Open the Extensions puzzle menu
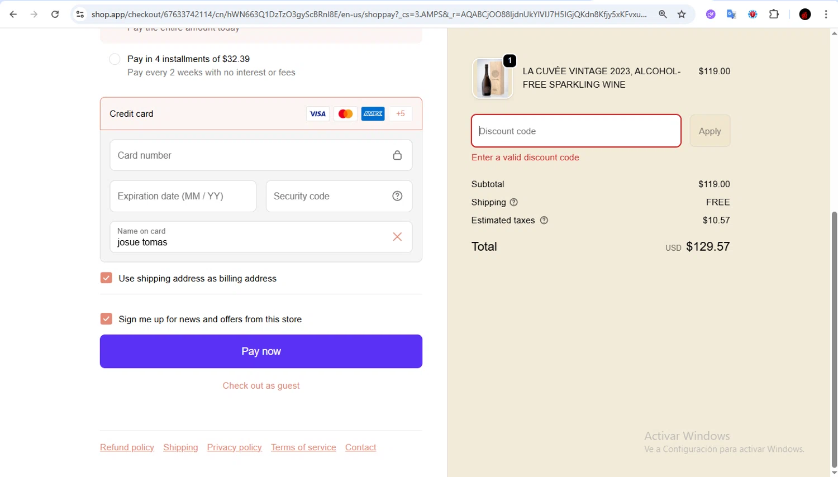This screenshot has height=477, width=838. [774, 15]
